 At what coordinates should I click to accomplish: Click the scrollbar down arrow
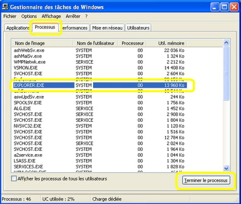click(226, 168)
